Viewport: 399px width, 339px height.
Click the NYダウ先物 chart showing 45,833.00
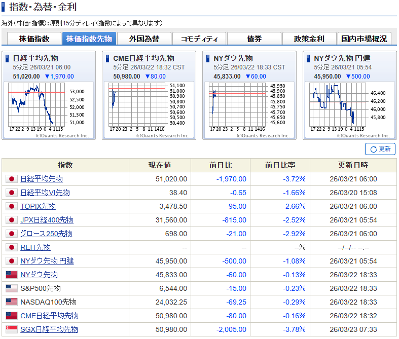click(x=249, y=110)
